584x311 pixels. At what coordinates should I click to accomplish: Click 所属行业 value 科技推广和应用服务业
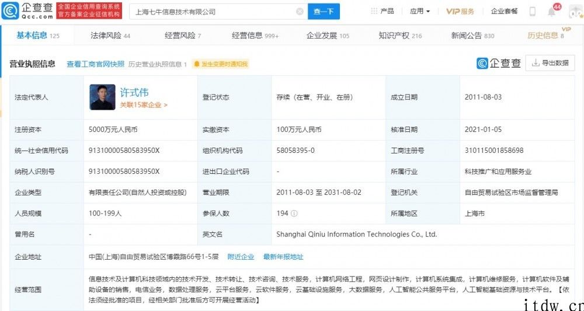tap(498, 172)
